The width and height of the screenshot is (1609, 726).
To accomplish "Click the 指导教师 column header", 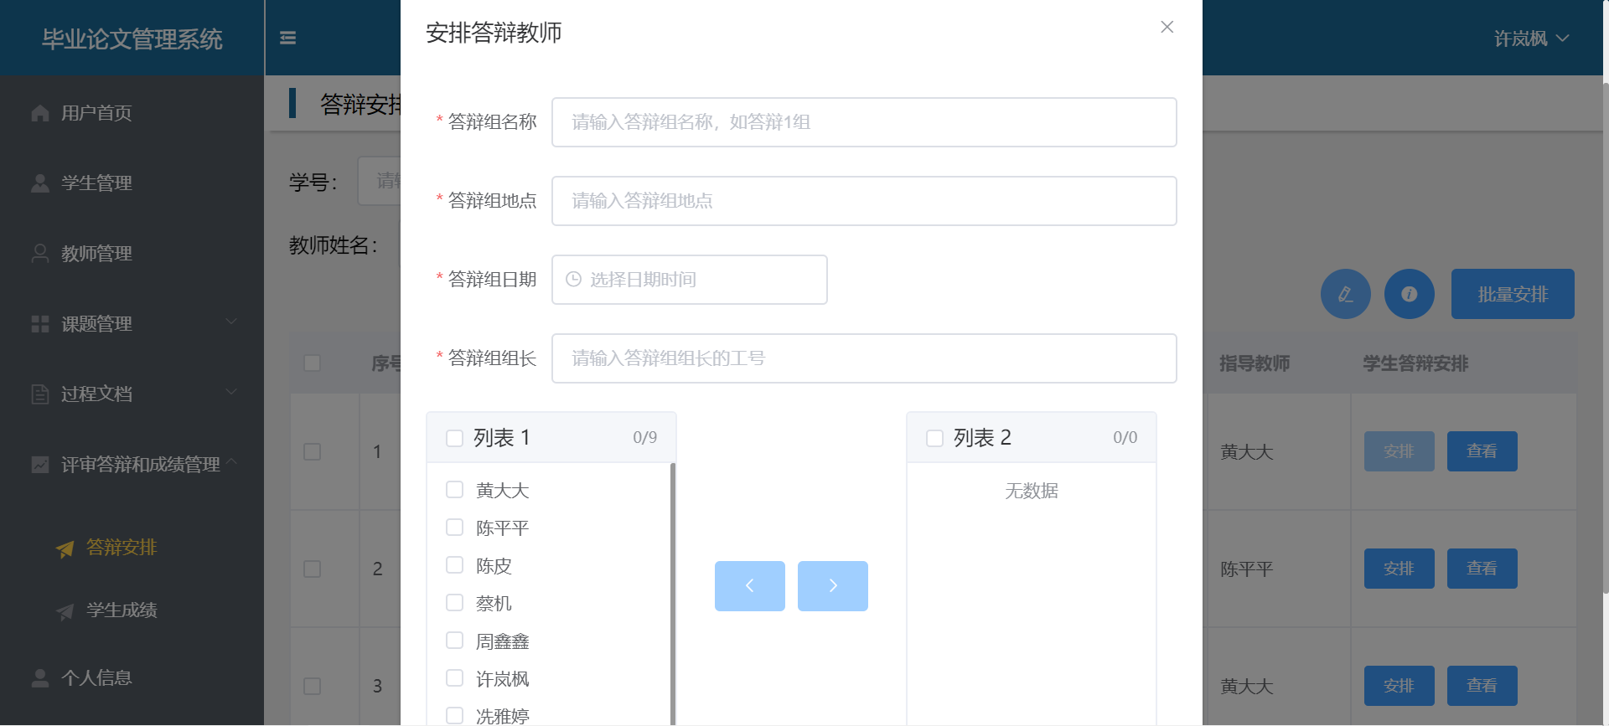I will pyautogui.click(x=1255, y=363).
